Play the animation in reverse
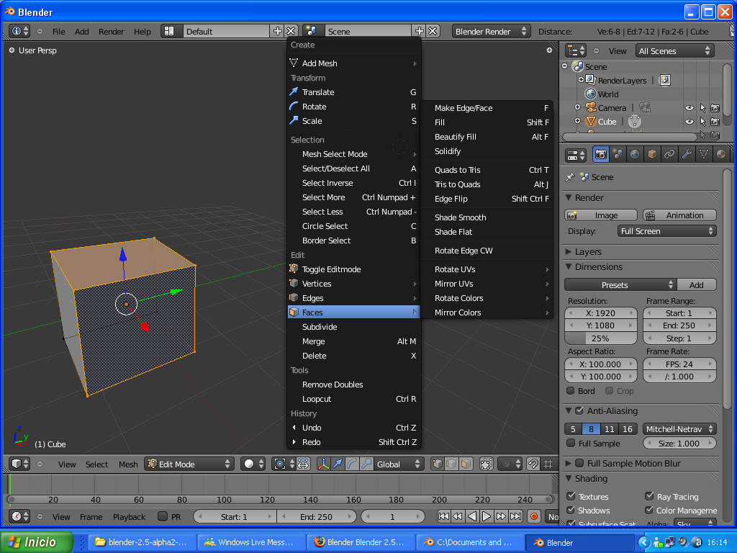Screen dimensions: 737x553 (x=472, y=516)
